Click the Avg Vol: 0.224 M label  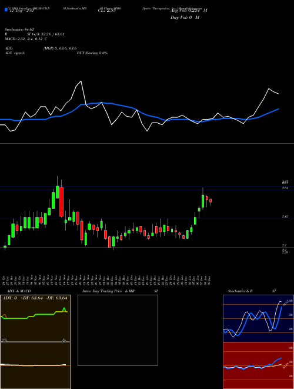[x=189, y=11]
